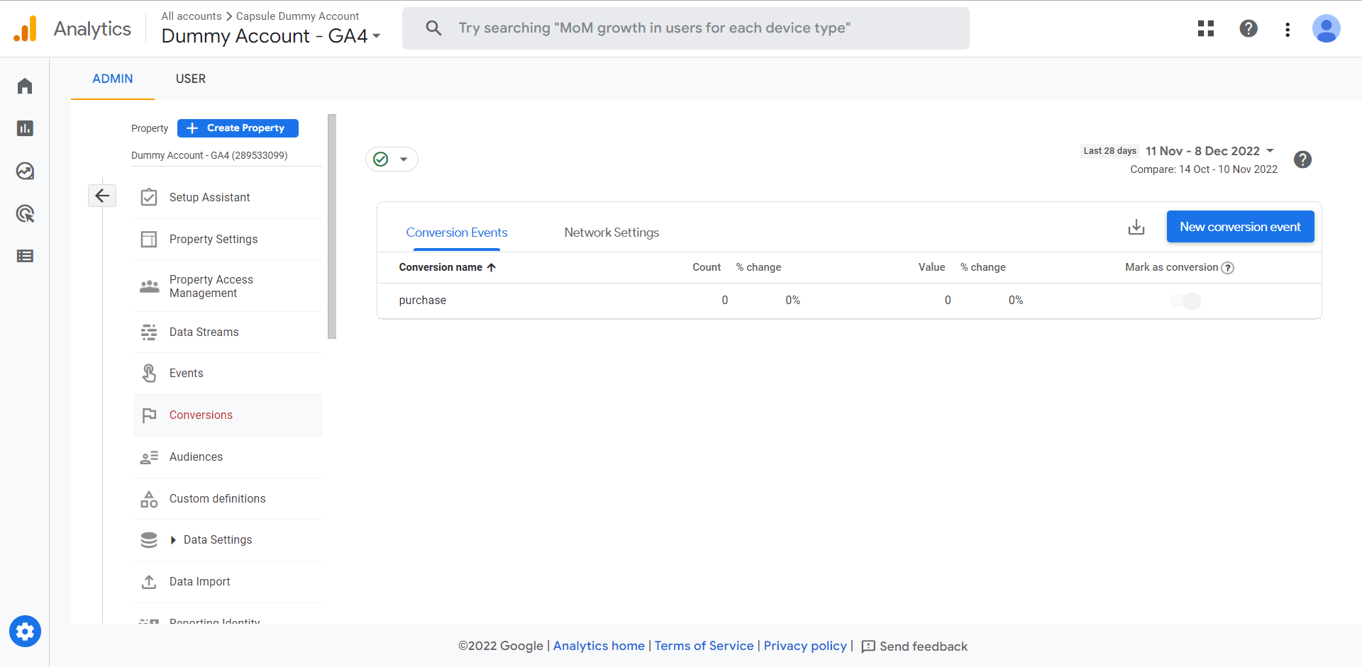Open the Dummy Account - GA4 property selector

point(271,35)
